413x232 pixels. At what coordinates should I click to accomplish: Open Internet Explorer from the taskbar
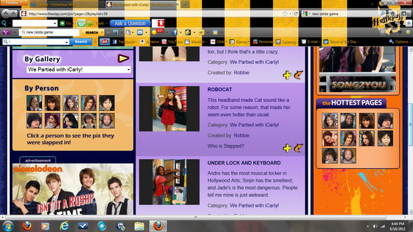point(65,226)
